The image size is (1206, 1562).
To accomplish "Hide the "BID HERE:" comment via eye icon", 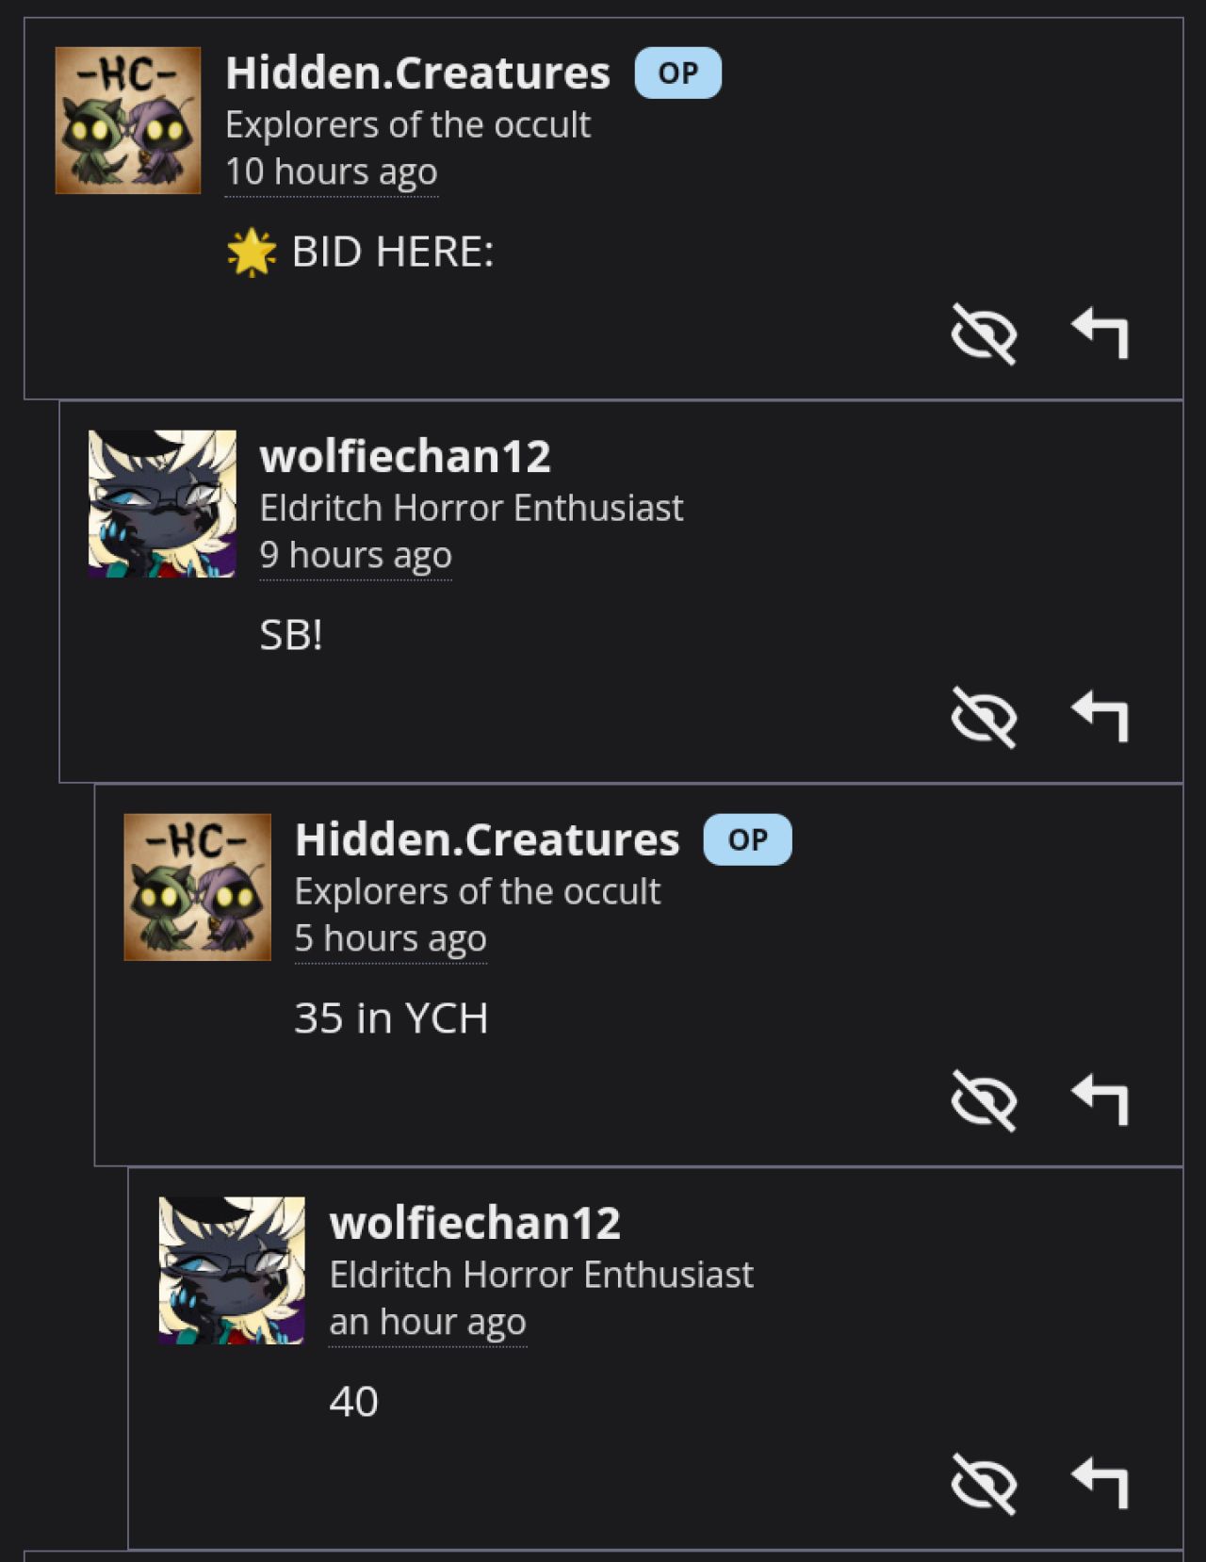I will tap(984, 334).
